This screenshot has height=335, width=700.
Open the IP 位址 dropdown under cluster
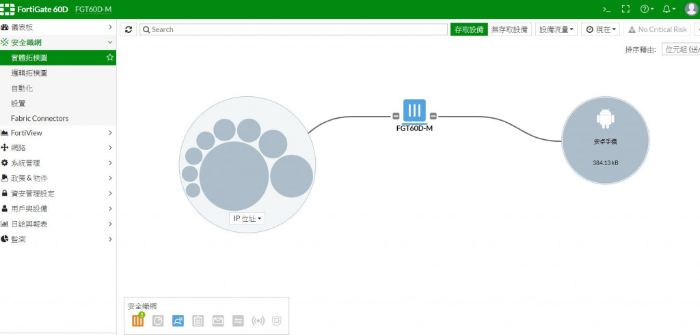(x=247, y=218)
